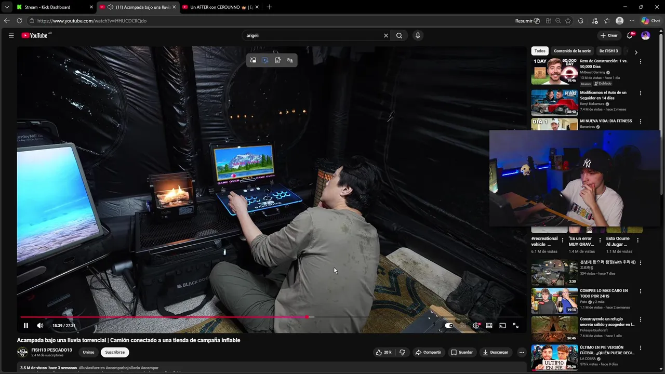665x374 pixels.
Task: Open options for Construyendo un refugio video
Action: [640, 319]
